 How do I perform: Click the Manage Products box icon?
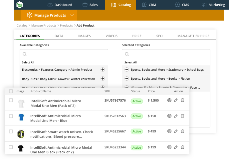(x=30, y=15)
